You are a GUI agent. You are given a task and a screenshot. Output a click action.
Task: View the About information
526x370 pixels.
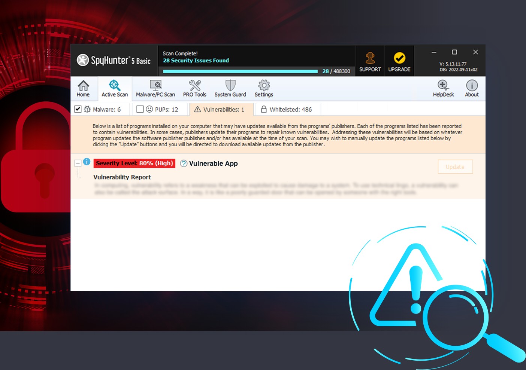pyautogui.click(x=472, y=88)
